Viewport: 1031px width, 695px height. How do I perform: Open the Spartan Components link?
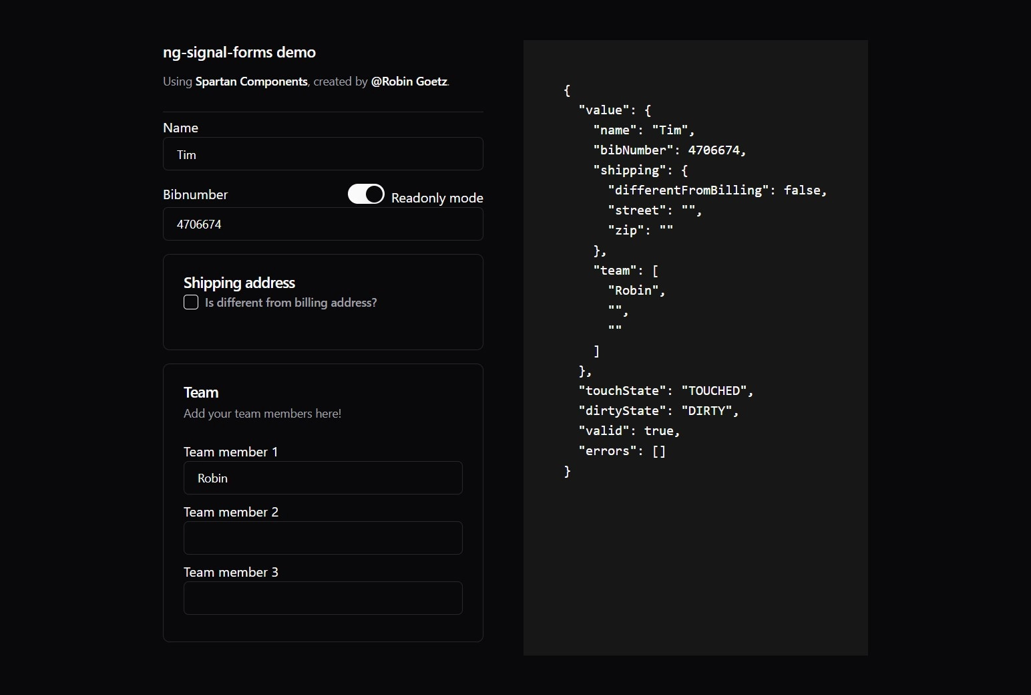252,82
